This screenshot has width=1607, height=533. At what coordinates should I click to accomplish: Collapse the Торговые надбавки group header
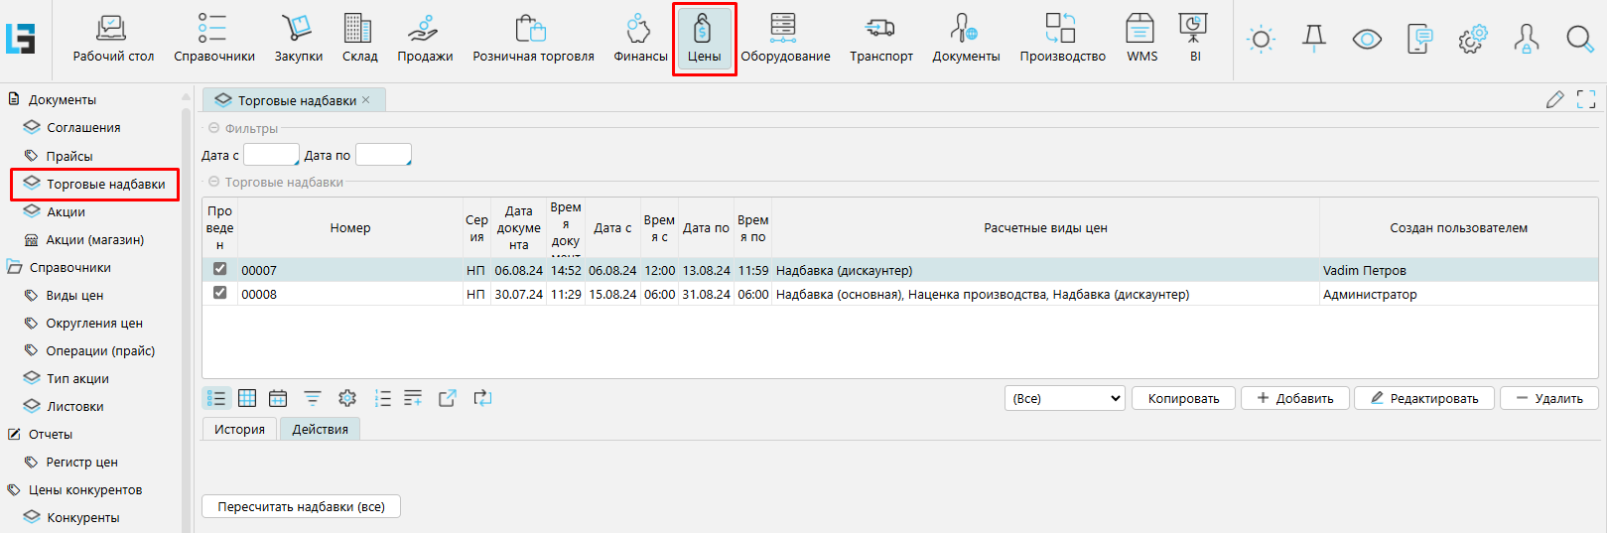point(213,182)
